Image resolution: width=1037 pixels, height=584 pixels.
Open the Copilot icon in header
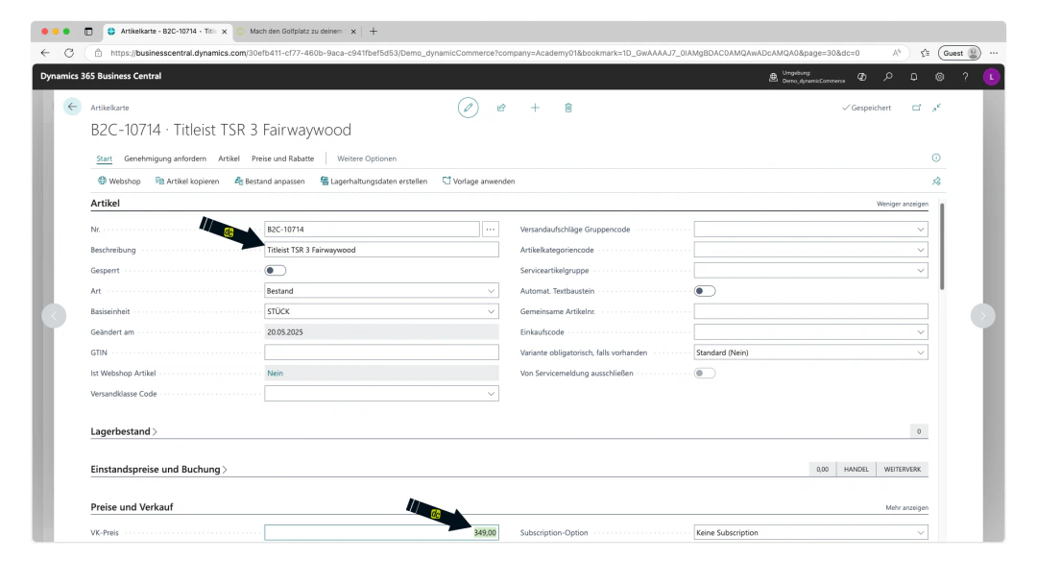tap(861, 77)
